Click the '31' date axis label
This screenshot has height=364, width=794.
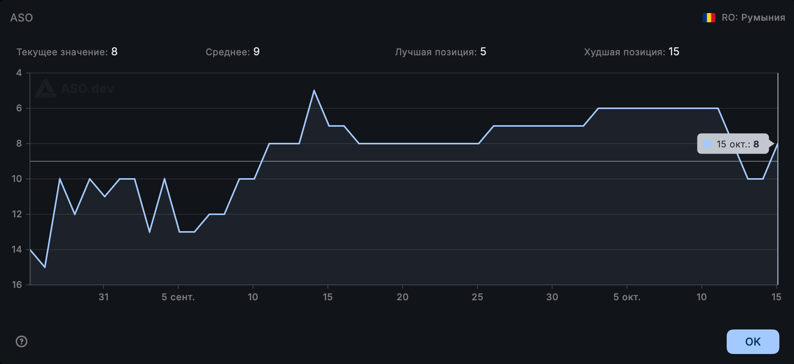(x=103, y=297)
